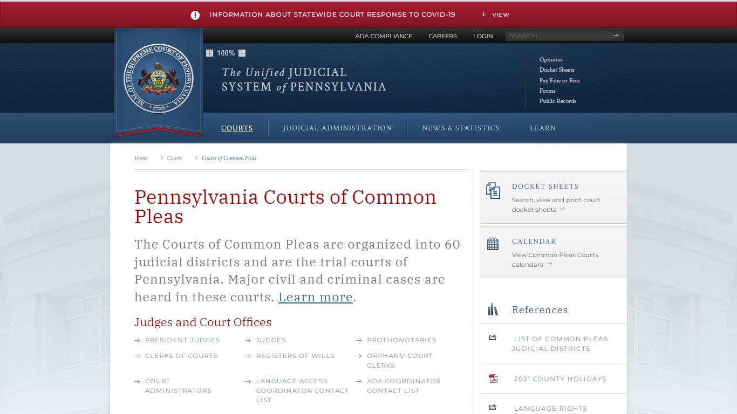Screen dimensions: 737x414
Task: Focus the Search input field
Action: pos(557,36)
